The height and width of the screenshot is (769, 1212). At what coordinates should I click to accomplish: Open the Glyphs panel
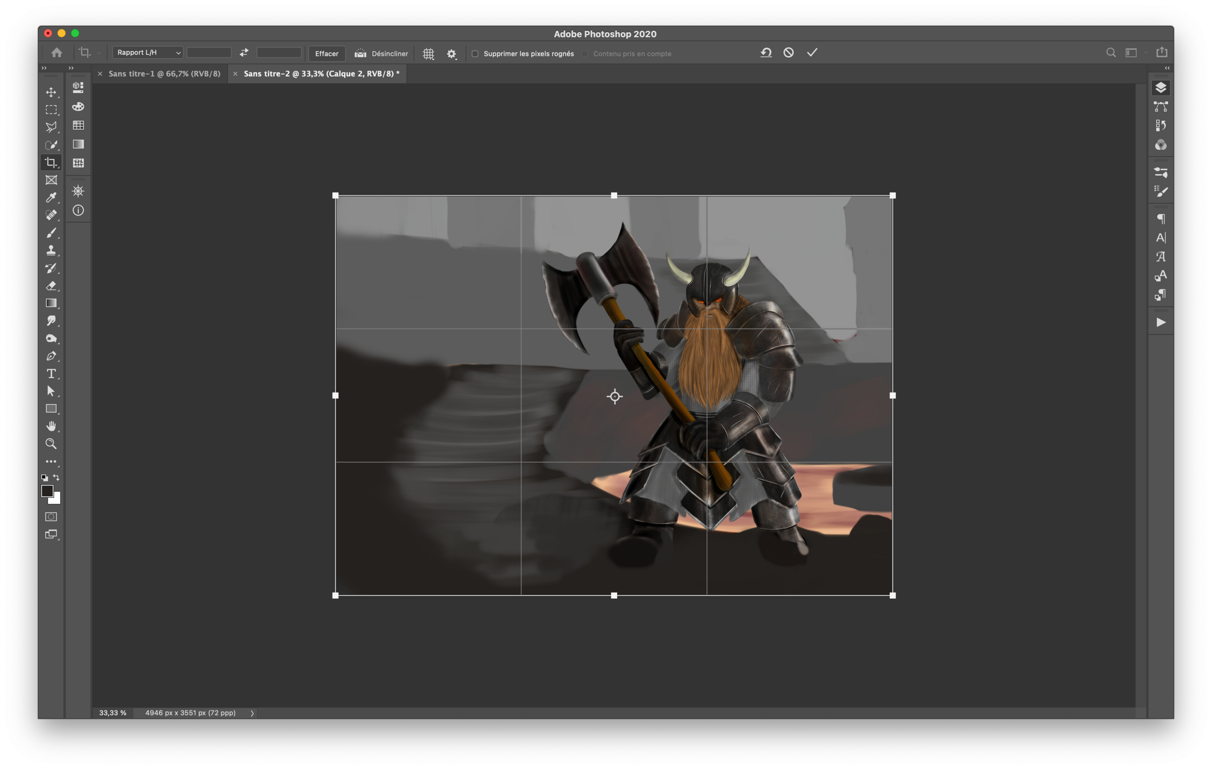tap(1161, 256)
